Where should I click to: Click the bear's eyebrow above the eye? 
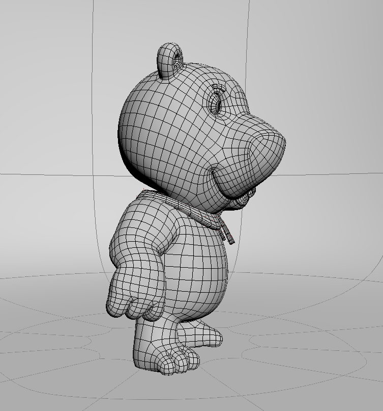click(219, 88)
